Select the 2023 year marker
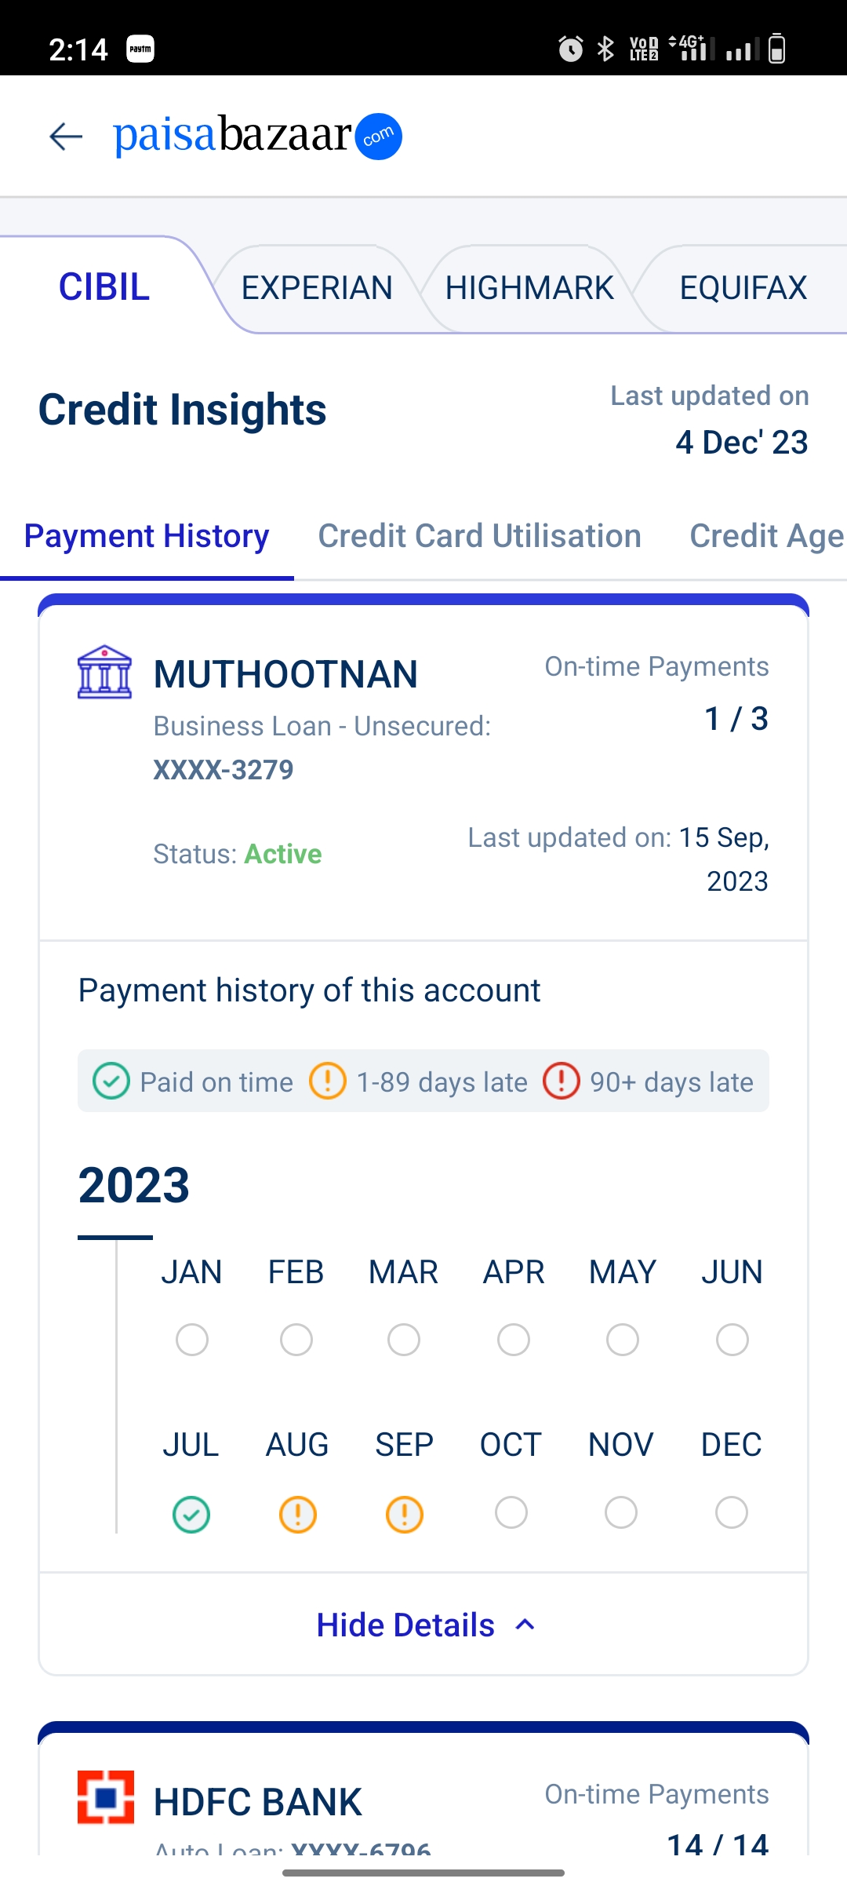 click(134, 1185)
